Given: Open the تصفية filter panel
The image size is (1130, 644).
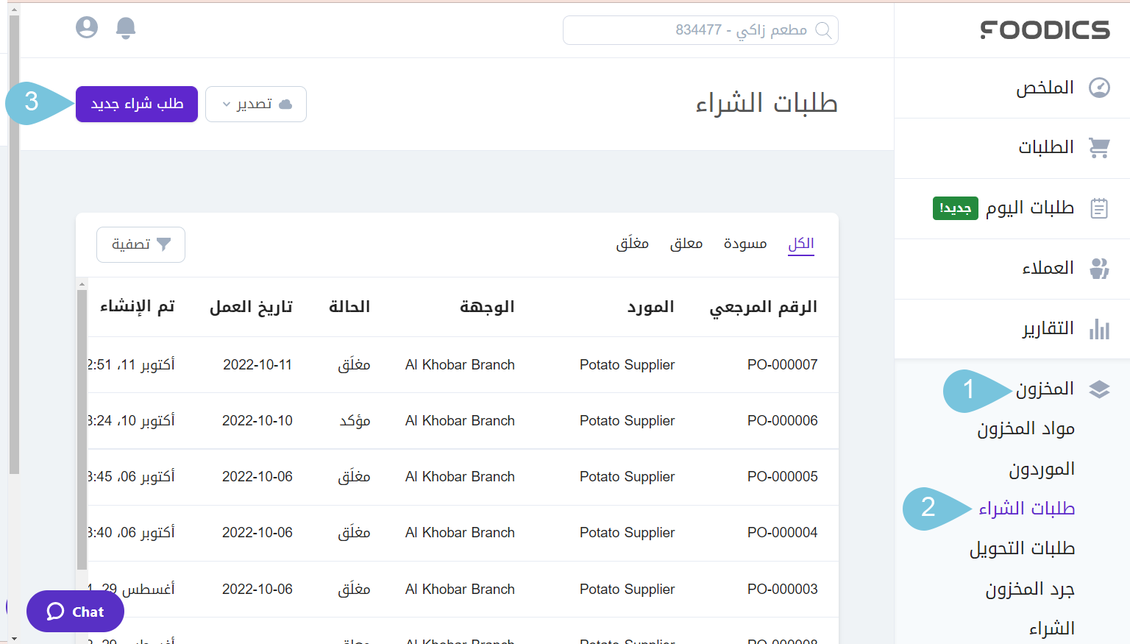Looking at the screenshot, I should 141,244.
